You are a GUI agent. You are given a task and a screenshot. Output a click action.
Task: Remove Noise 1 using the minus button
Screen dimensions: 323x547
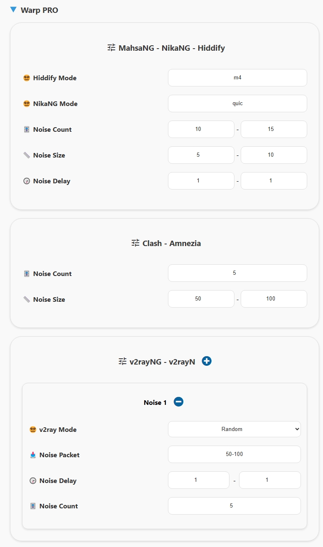[178, 402]
